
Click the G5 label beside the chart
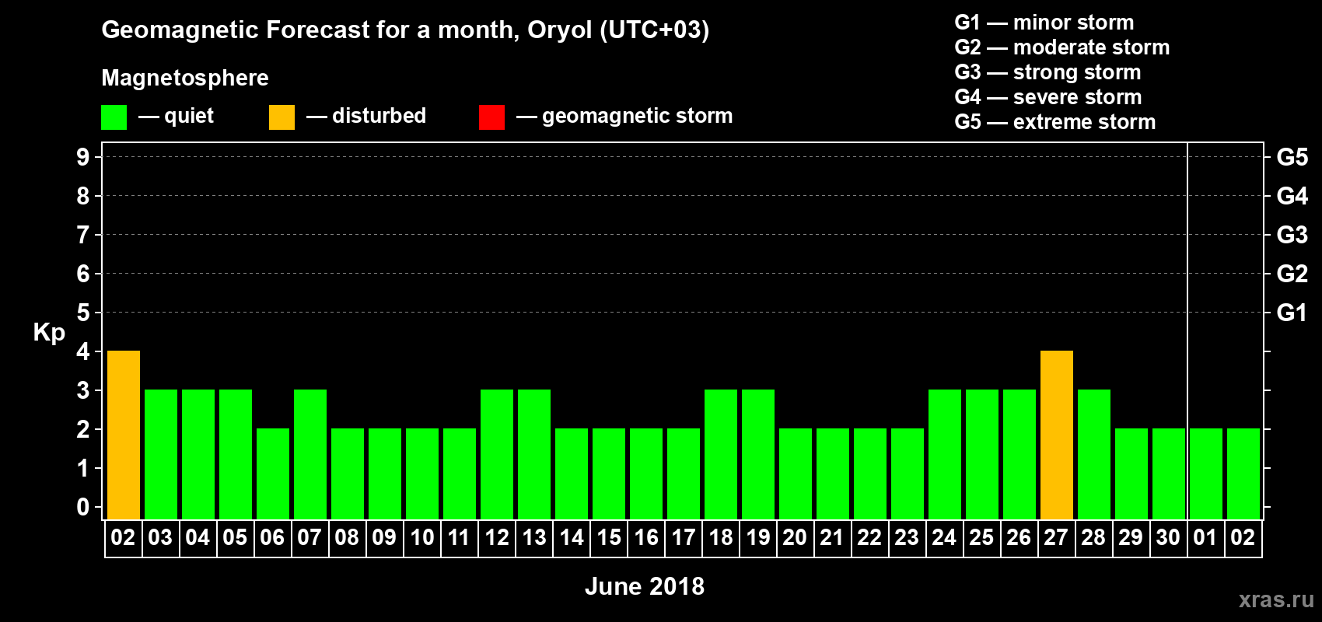pos(1292,157)
